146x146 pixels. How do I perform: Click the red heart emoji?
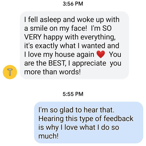[x=101, y=54]
